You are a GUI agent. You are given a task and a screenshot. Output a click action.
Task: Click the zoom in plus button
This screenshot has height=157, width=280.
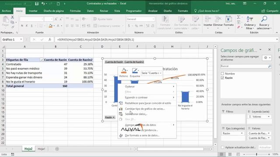pos(269,154)
